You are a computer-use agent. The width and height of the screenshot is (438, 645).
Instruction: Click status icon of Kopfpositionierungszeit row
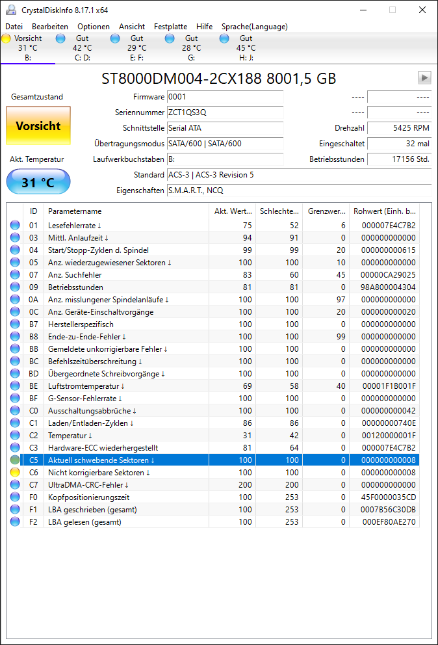coord(15,497)
